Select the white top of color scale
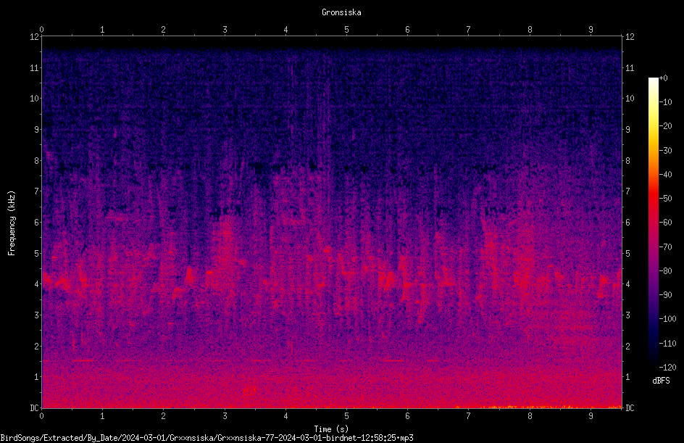Viewport: 684px width, 443px height. [x=653, y=81]
